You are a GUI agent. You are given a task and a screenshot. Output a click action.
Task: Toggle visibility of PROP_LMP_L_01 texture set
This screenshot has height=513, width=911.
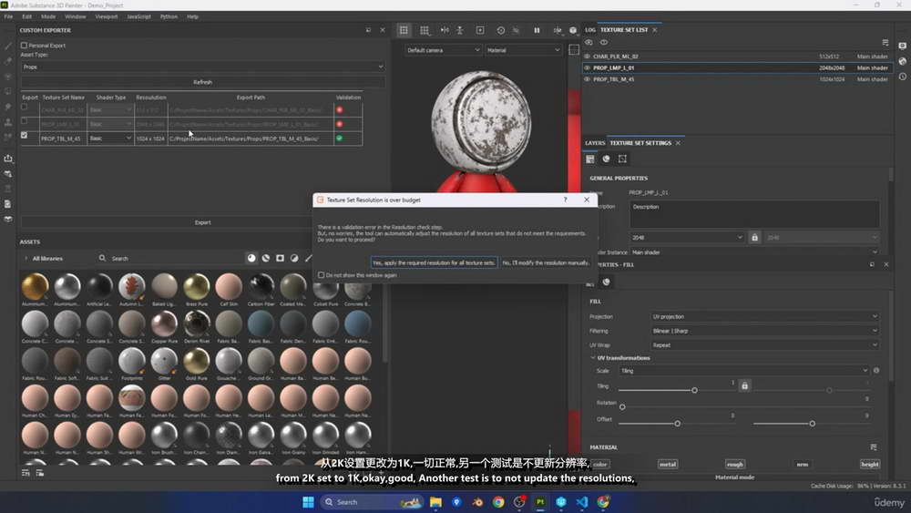[587, 68]
